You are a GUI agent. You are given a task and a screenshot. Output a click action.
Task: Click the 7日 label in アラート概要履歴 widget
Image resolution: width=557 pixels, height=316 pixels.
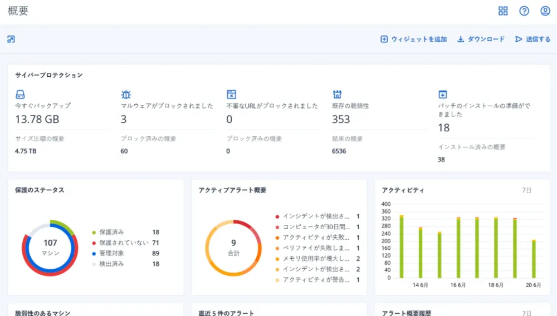[x=526, y=313]
